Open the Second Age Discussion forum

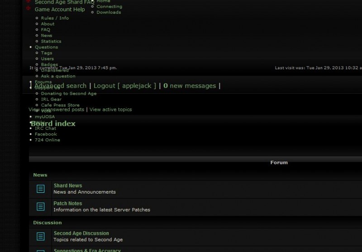(81, 233)
